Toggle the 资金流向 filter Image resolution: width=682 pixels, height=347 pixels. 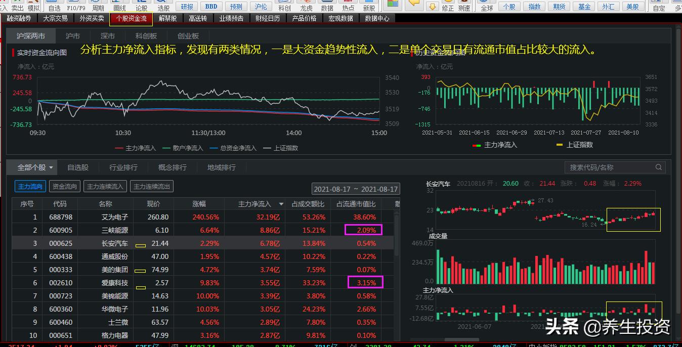pyautogui.click(x=65, y=187)
